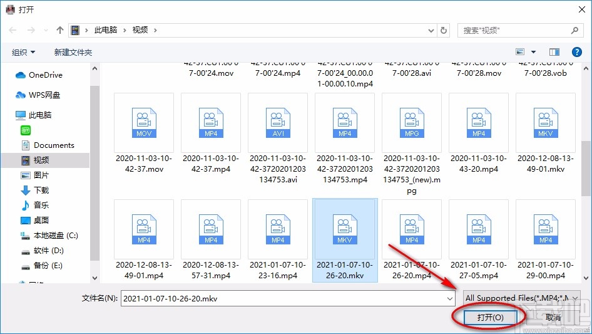Open OneDrive in the sidebar
The width and height of the screenshot is (592, 334).
click(x=39, y=75)
